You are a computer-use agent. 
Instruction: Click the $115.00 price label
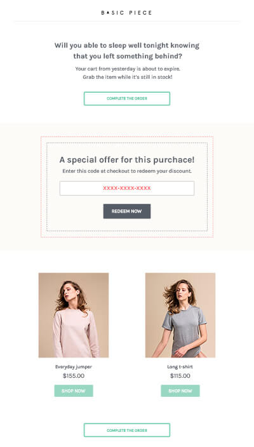click(x=180, y=376)
